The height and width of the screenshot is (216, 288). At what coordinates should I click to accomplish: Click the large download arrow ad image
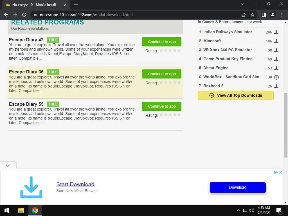click(31, 187)
